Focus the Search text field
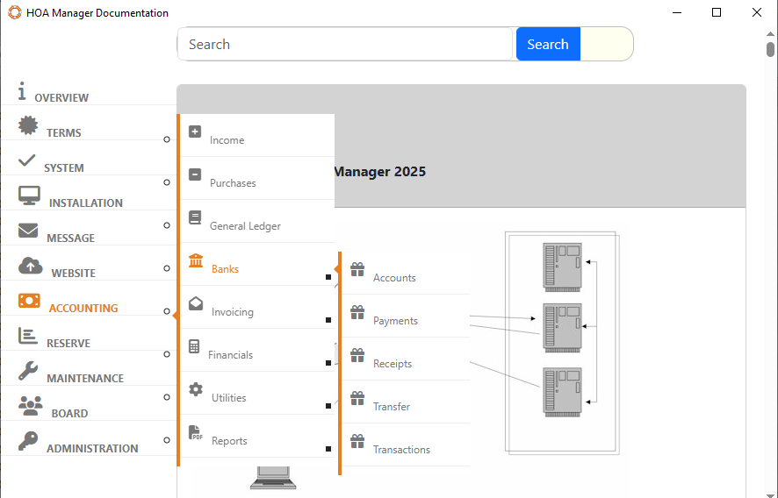Image resolution: width=778 pixels, height=498 pixels. [345, 45]
